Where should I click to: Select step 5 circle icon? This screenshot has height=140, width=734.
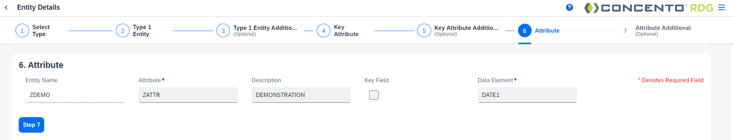(x=424, y=31)
